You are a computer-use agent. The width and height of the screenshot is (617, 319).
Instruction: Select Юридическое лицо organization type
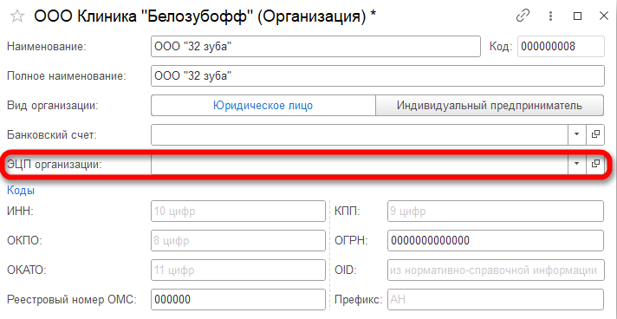(263, 106)
